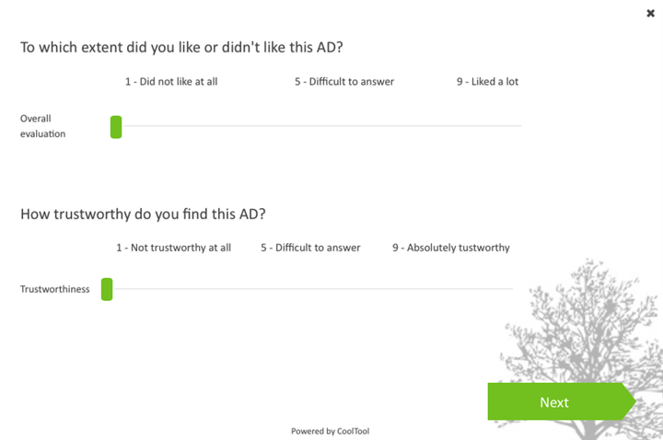Screen dimensions: 663x440
Task: Click the Trustworthiness slider handle
Action: pyautogui.click(x=107, y=289)
